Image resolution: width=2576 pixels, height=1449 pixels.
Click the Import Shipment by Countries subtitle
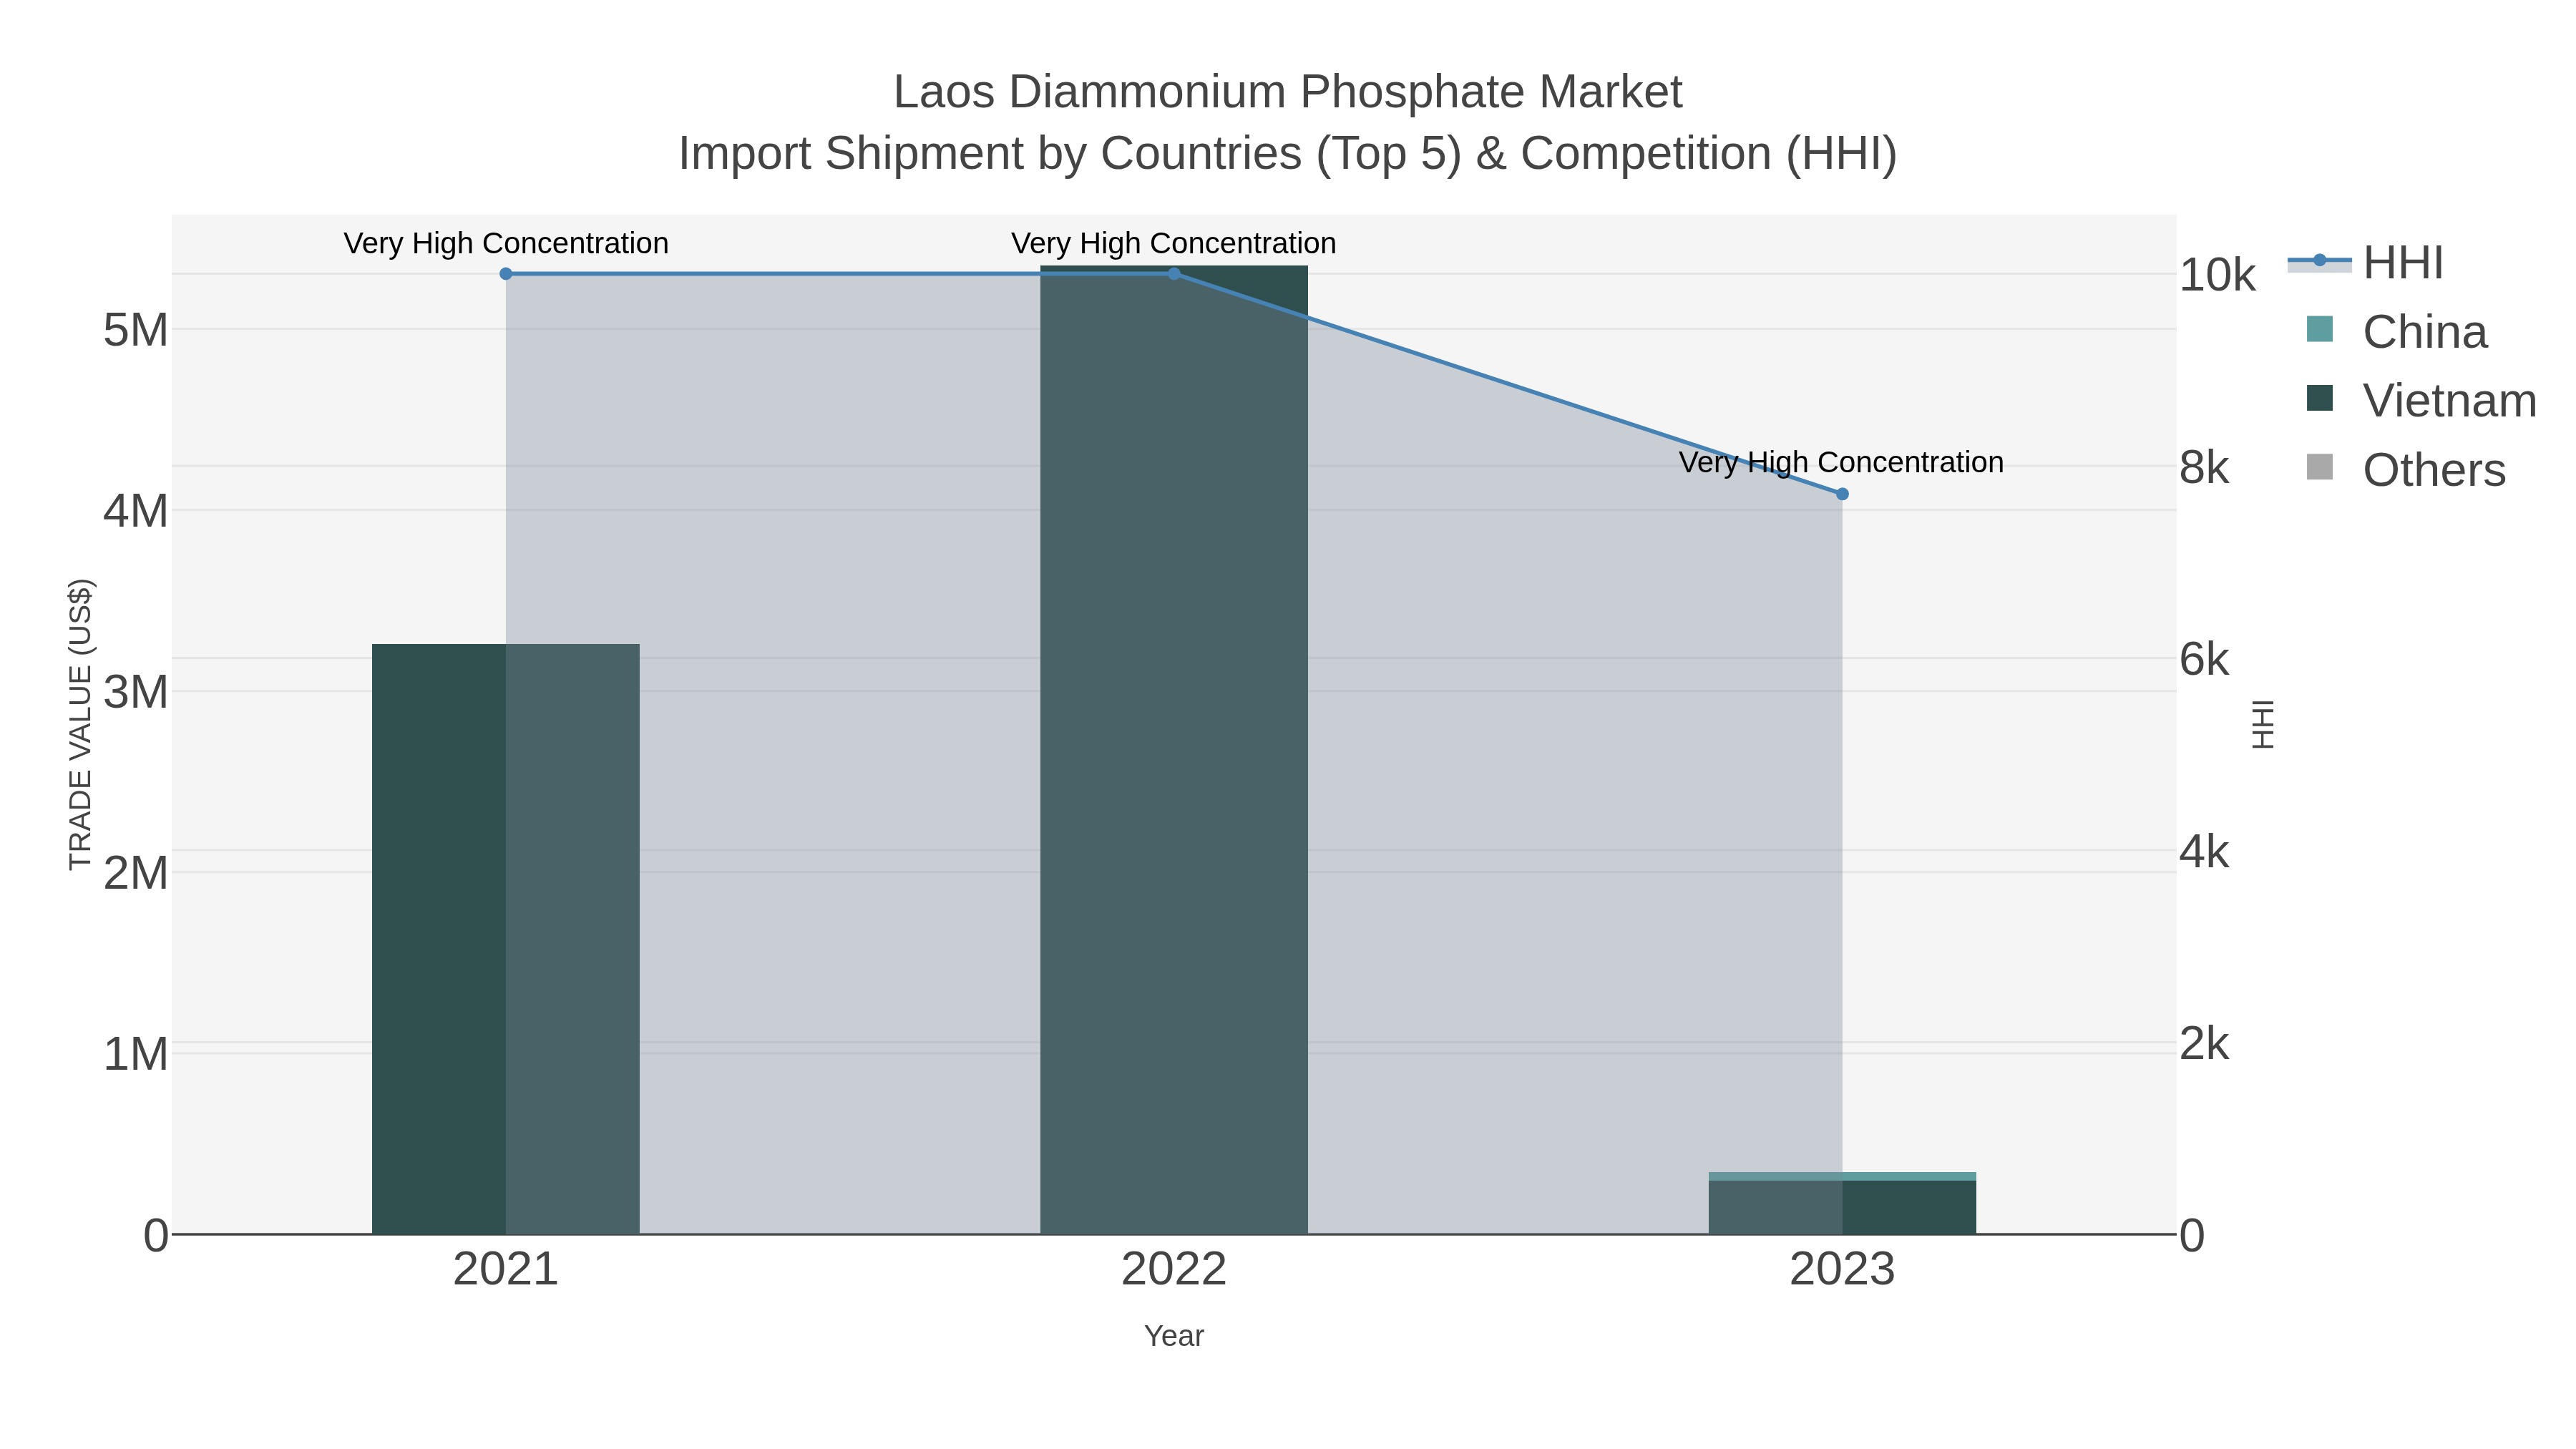1288,154
